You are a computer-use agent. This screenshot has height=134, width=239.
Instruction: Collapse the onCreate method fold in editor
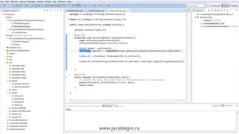(x=69, y=35)
